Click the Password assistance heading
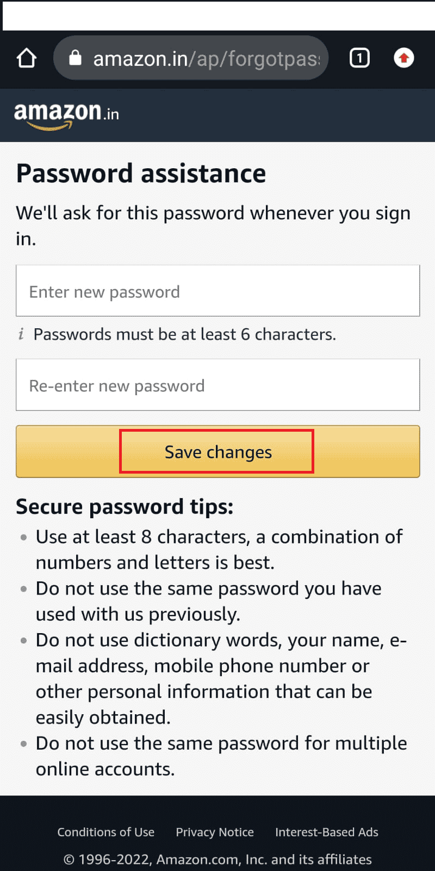This screenshot has height=871, width=435. 141,174
